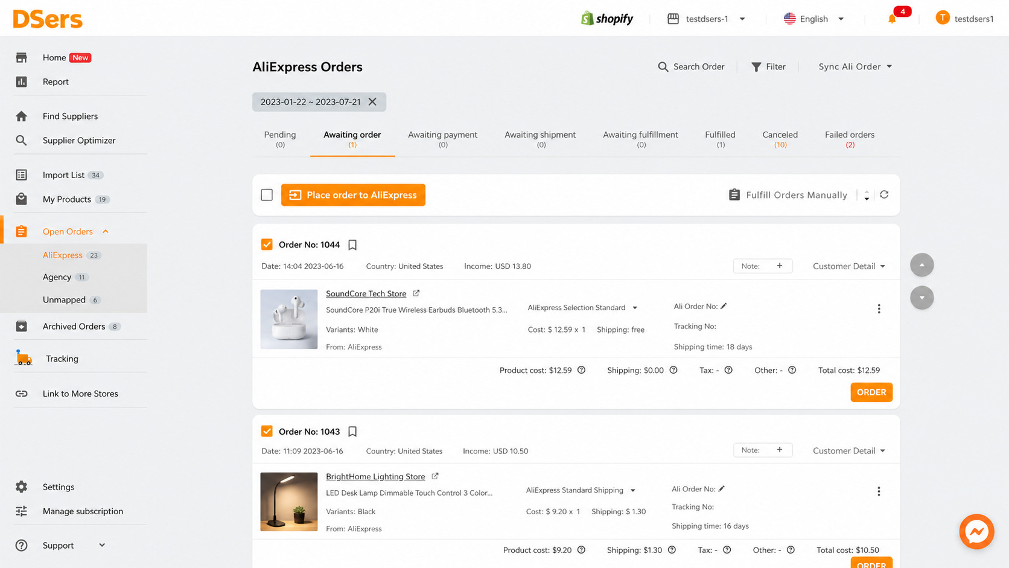Tick the select-all orders checkbox

click(267, 195)
